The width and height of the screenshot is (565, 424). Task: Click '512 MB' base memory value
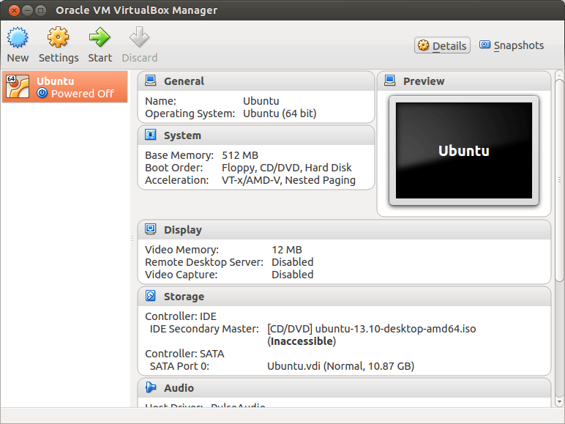[x=240, y=155]
